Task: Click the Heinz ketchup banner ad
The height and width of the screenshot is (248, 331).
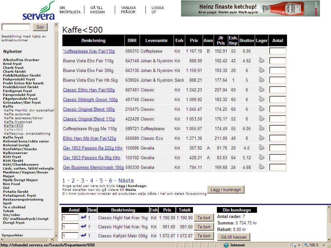Action: click(251, 8)
